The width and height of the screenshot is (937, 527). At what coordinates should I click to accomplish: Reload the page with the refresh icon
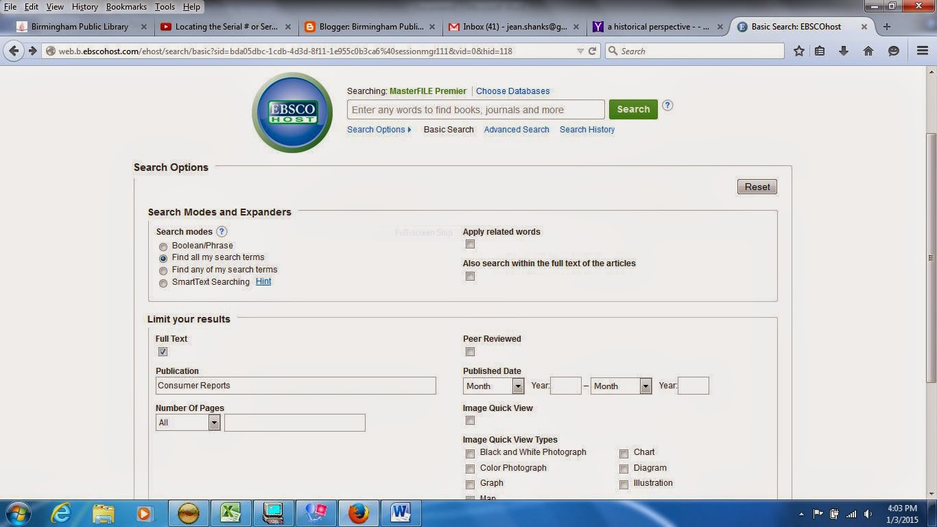(x=593, y=51)
